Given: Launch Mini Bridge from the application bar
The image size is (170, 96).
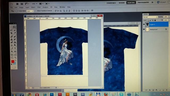Looking at the screenshot, I should [x=22, y=4].
